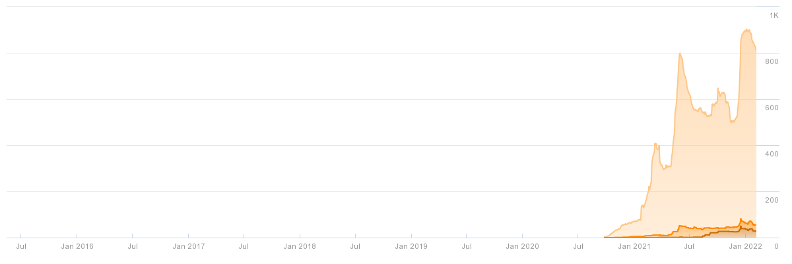Select the 400 y-axis label
This screenshot has height=264, width=792.
click(x=772, y=154)
